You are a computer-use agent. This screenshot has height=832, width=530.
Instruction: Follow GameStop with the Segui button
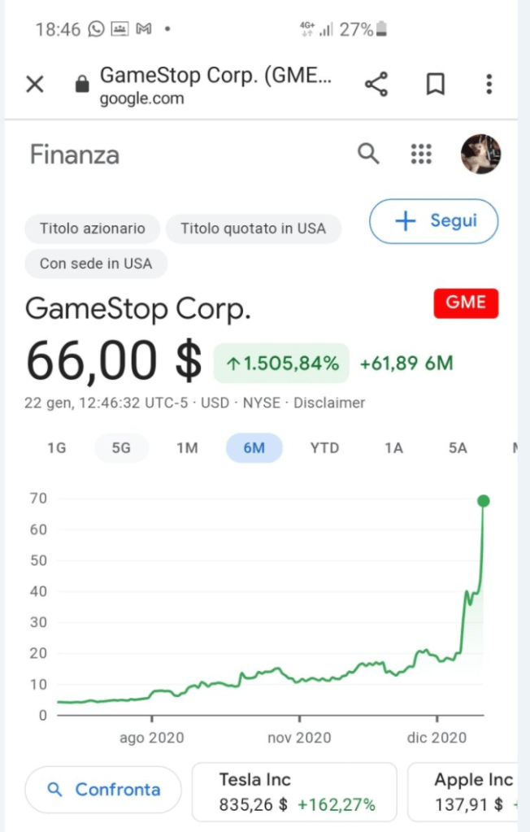433,221
